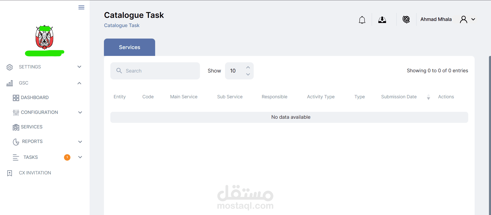Image resolution: width=491 pixels, height=215 pixels.
Task: Click the Responsible column header
Action: coord(274,97)
